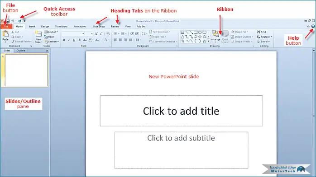Image resolution: width=316 pixels, height=177 pixels.
Task: Click the Bullets list icon
Action: (x=116, y=34)
